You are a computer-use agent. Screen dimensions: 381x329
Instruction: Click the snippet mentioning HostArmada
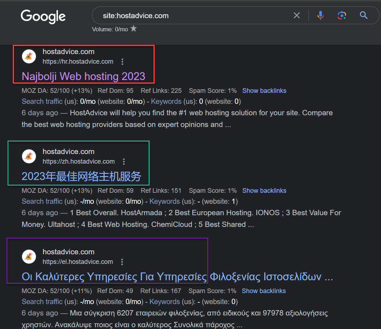(x=181, y=219)
